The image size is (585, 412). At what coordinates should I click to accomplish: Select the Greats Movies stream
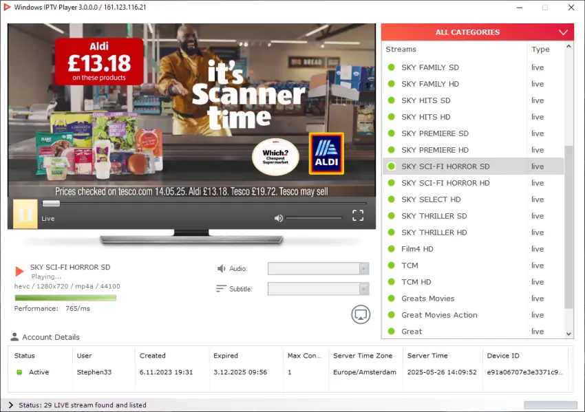click(x=473, y=299)
